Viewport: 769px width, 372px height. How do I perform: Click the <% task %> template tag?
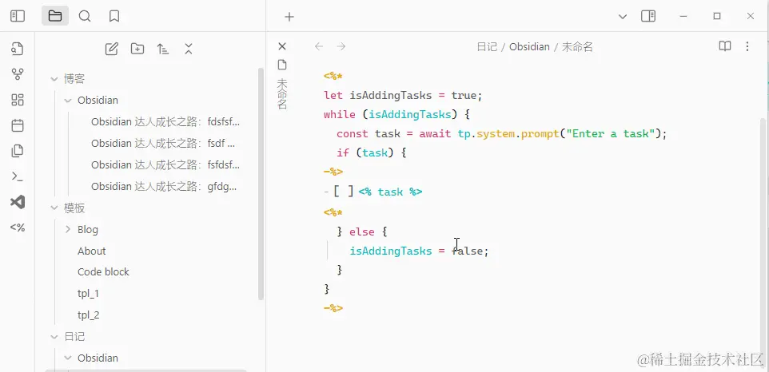pos(390,192)
